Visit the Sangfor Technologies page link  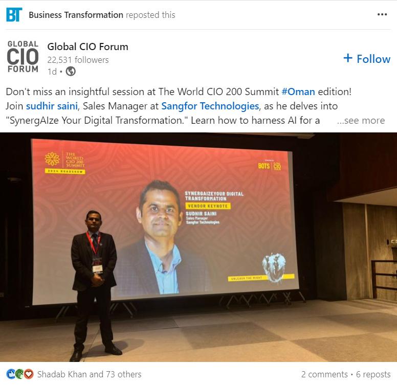point(210,106)
